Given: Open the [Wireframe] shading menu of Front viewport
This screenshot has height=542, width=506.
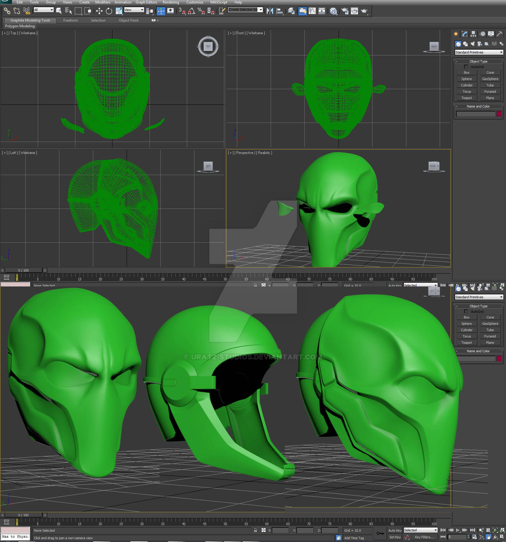Looking at the screenshot, I should click(256, 33).
